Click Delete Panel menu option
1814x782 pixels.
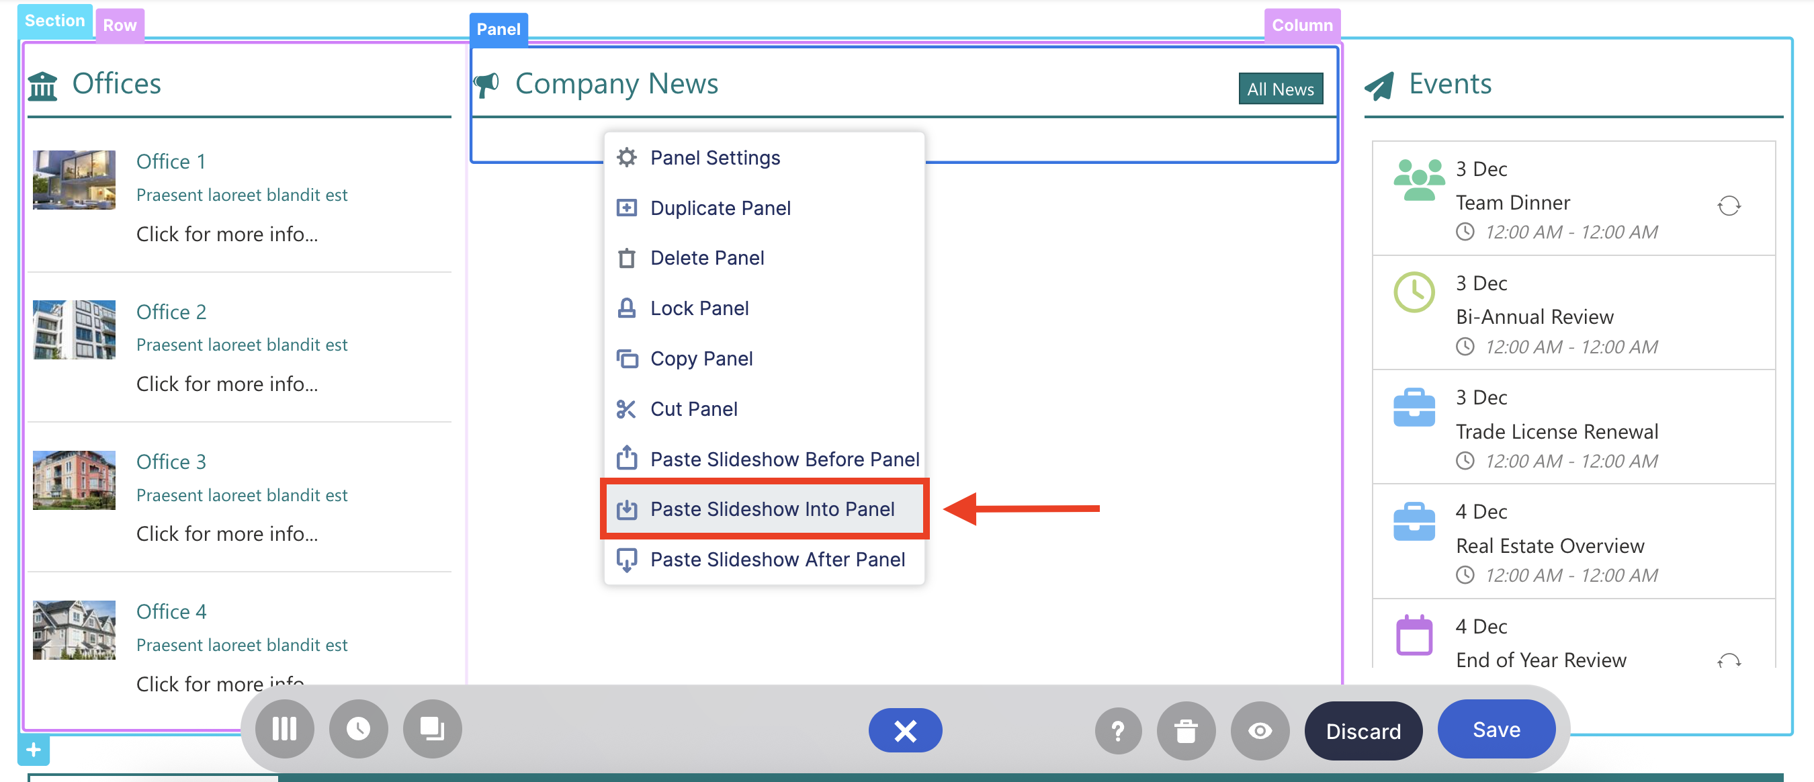tap(706, 257)
